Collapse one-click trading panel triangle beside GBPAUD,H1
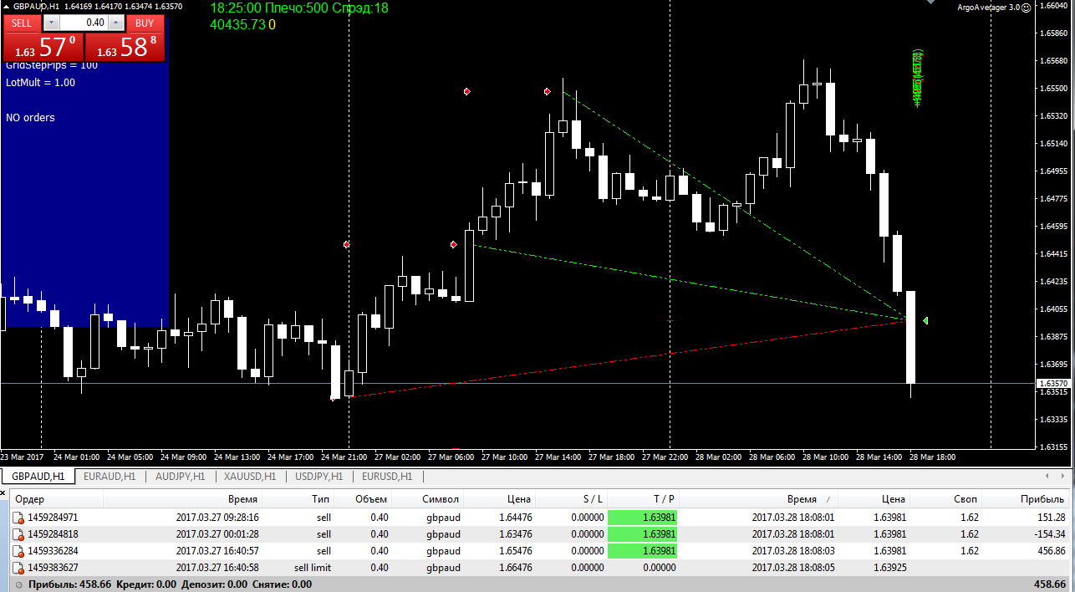The width and height of the screenshot is (1075, 592). 7,6
